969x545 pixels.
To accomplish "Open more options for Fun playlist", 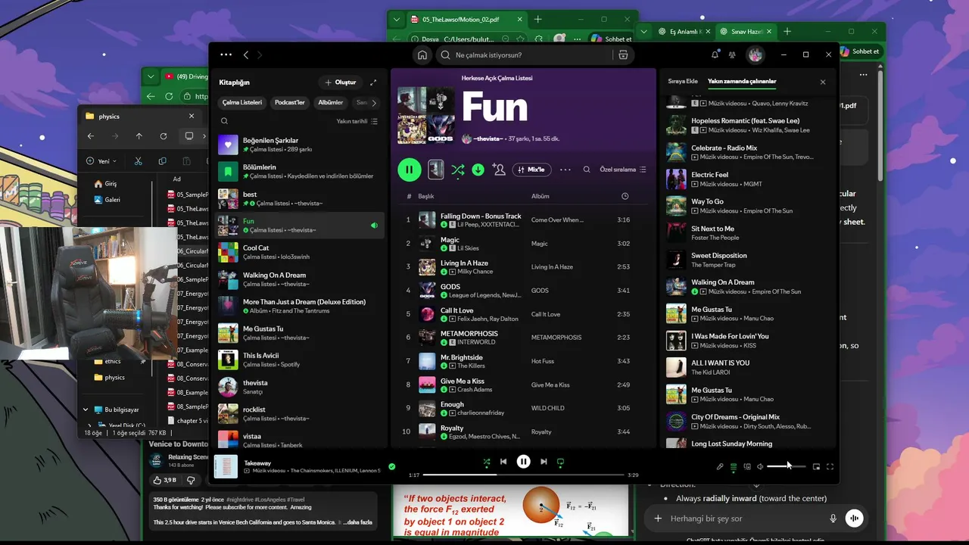I will pos(565,170).
